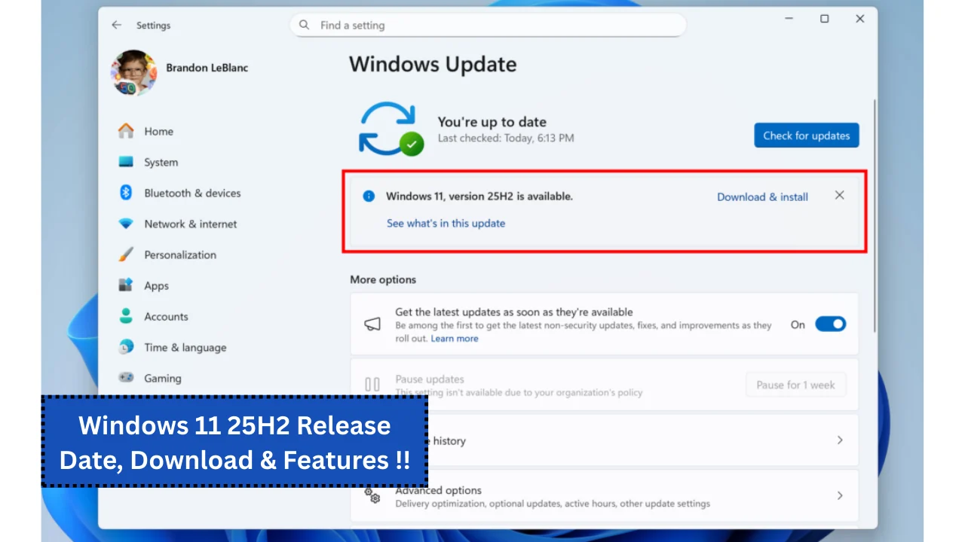Dismiss the version 25H2 availability notification
The height and width of the screenshot is (542, 965).
(x=839, y=195)
